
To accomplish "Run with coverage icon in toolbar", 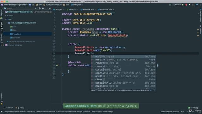I will (189, 5).
